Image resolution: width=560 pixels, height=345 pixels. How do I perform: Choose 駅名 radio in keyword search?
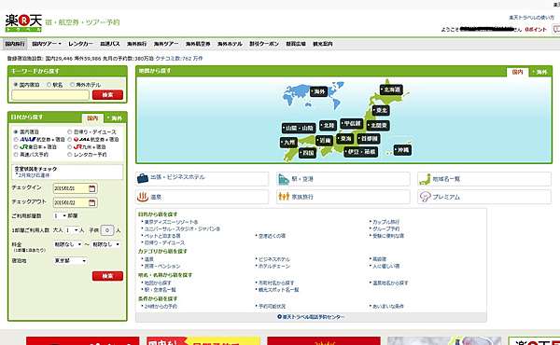click(49, 85)
